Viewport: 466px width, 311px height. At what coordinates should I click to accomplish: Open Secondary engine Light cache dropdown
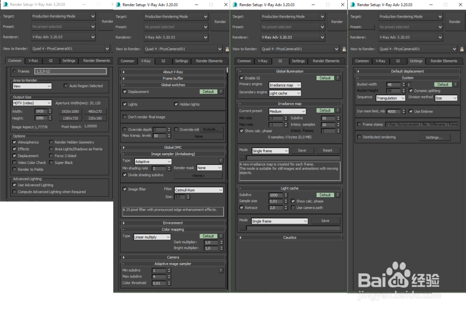tap(285, 93)
